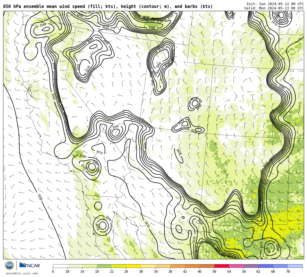The image size is (307, 277).
Task: Click the colorbar tick label 70
Action: coord(288,272)
